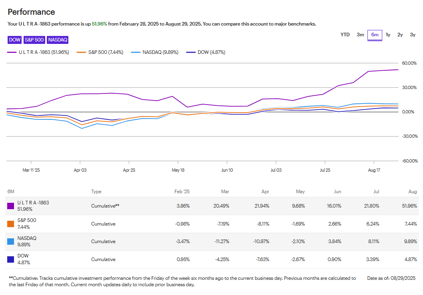Choose the 2y time range
The height and width of the screenshot is (295, 423).
tap(400, 35)
